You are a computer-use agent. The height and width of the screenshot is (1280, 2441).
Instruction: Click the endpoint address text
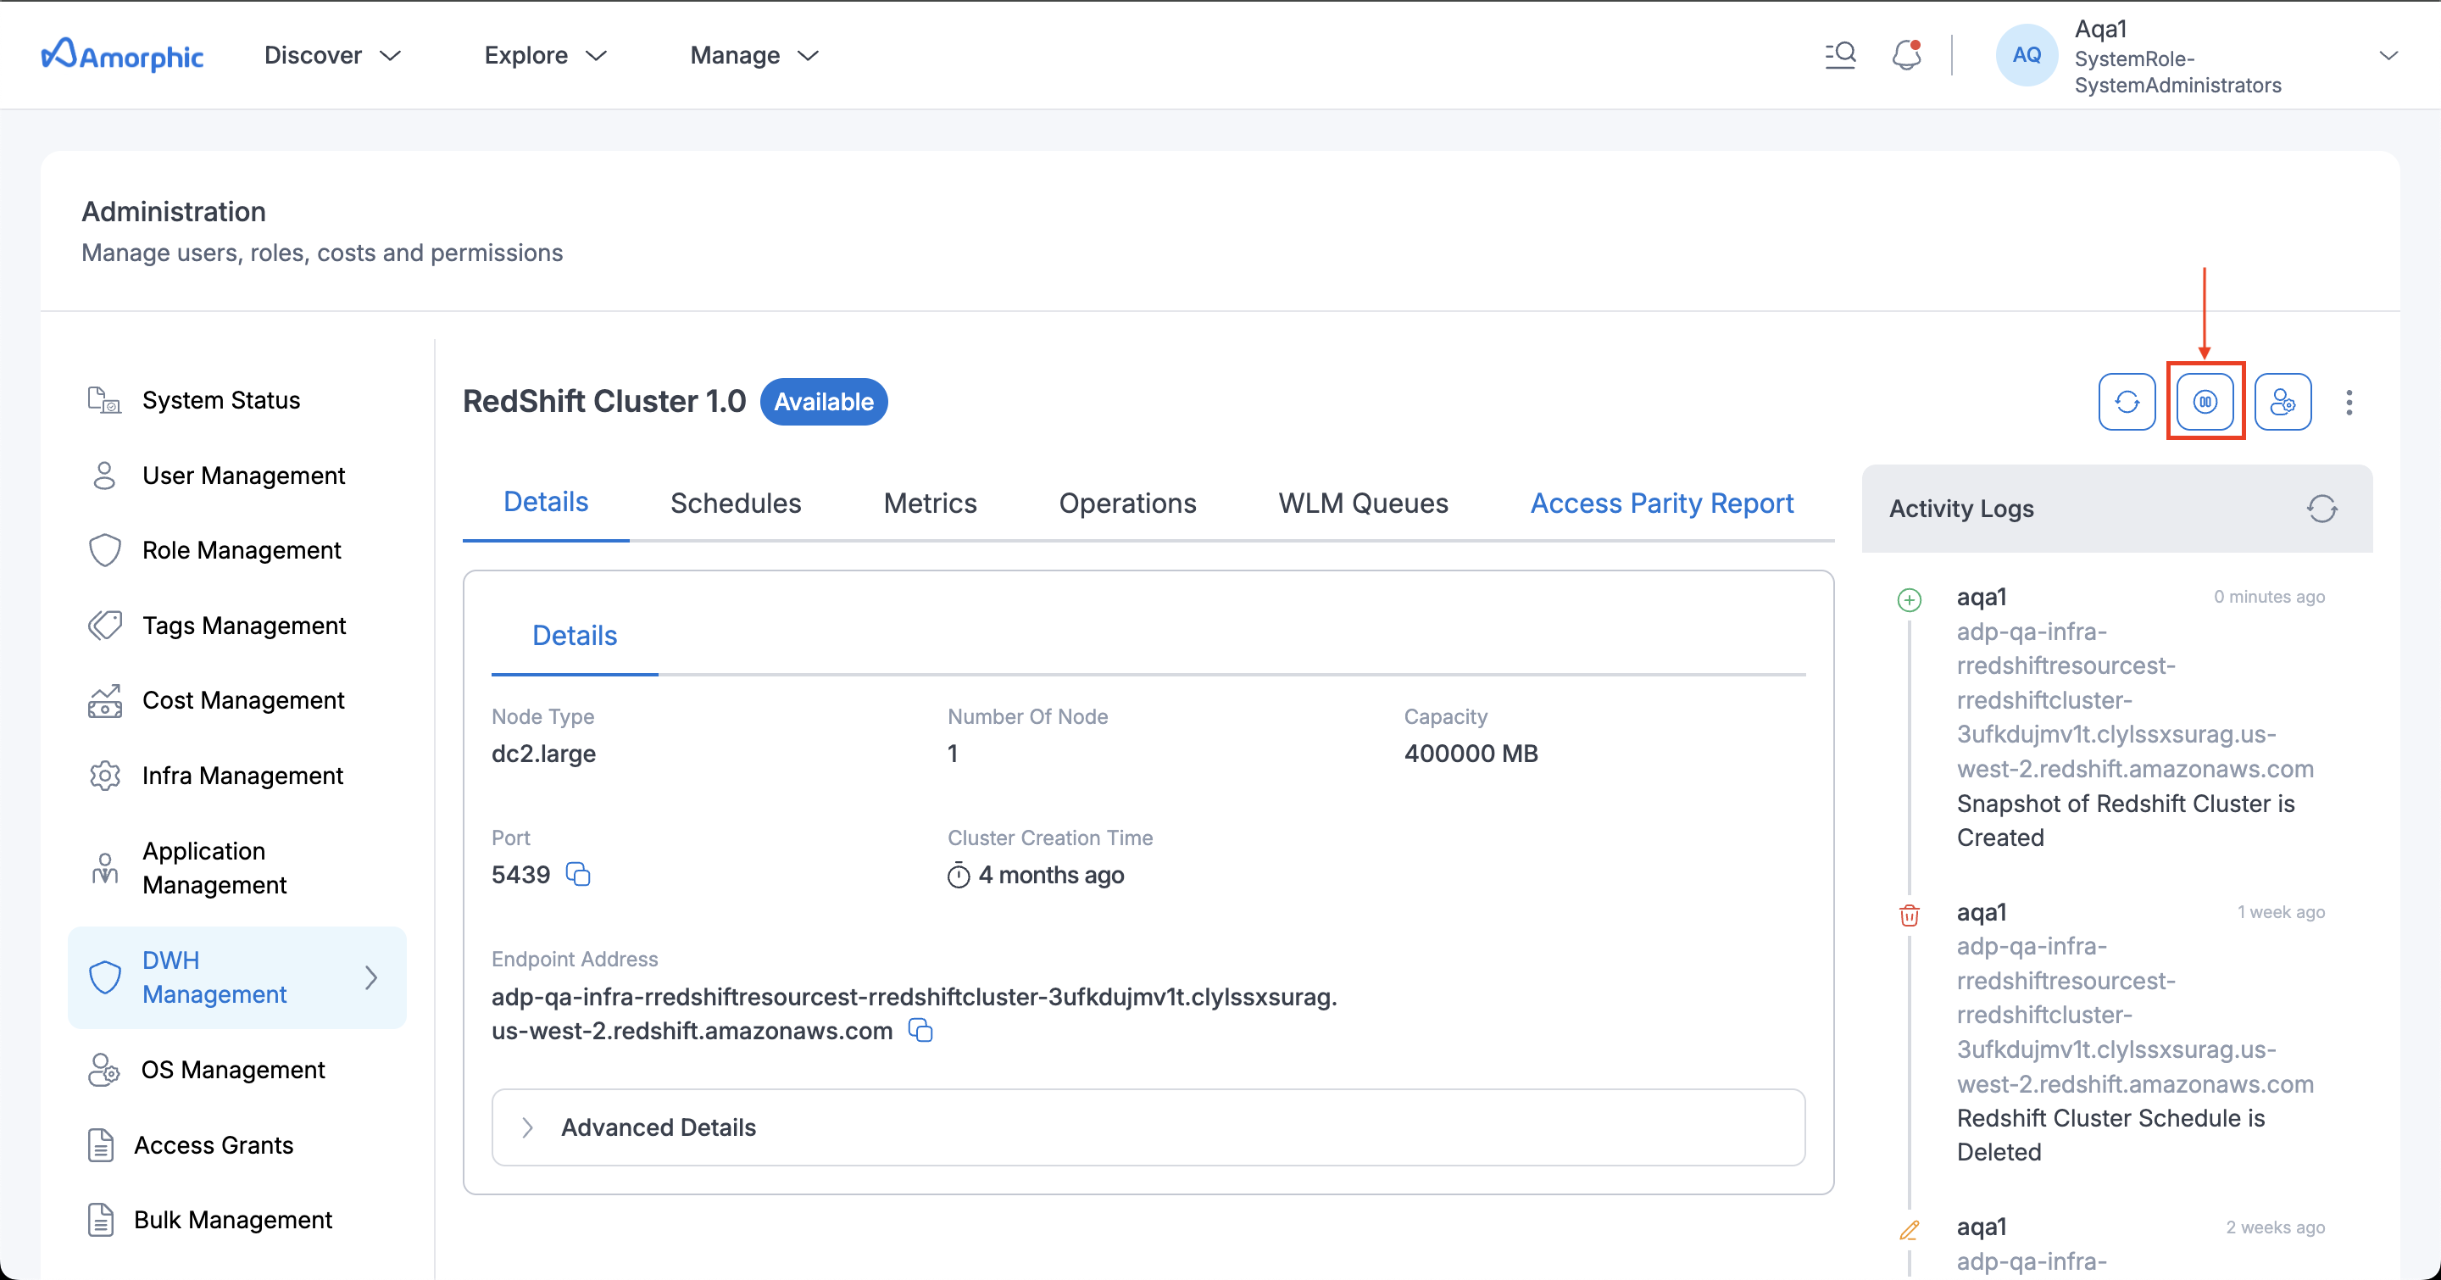[x=915, y=1013]
